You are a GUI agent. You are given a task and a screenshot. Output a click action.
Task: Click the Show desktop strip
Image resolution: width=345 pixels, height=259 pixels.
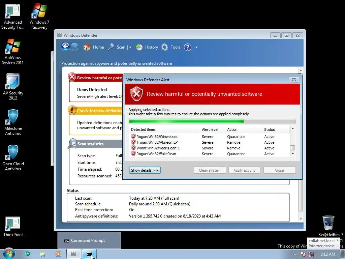[343, 254]
